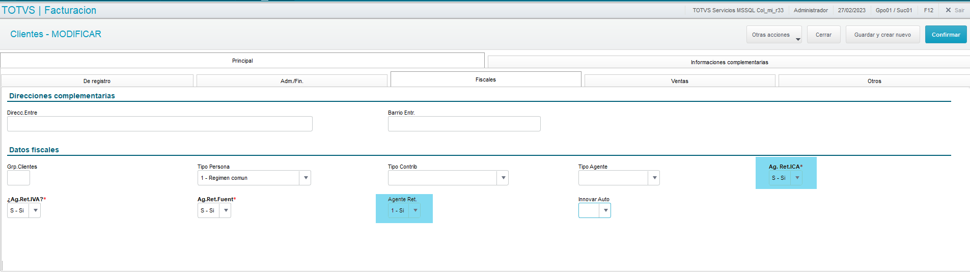
Task: Click the Direcc.Entre input field
Action: pos(160,124)
